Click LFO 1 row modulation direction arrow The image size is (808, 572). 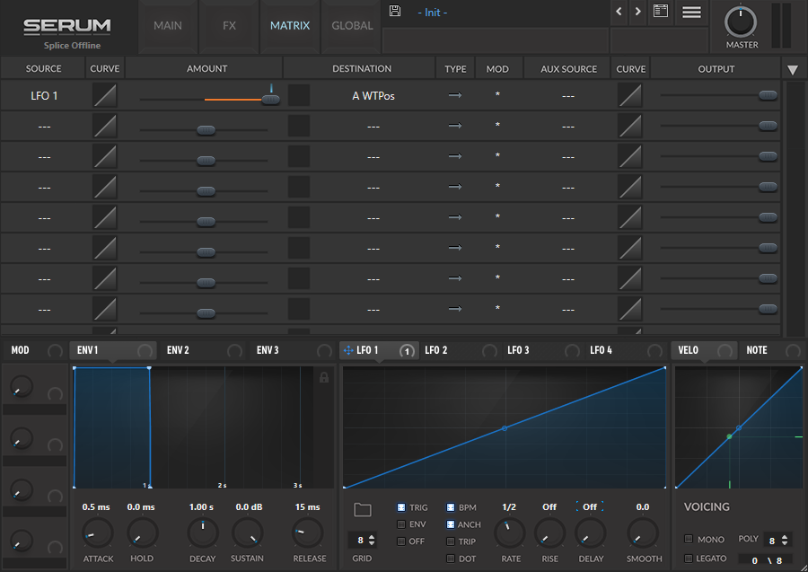click(x=455, y=95)
